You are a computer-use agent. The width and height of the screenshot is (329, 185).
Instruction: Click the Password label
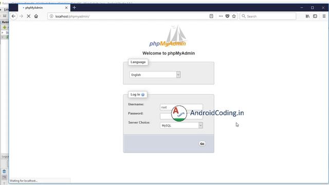coord(136,113)
